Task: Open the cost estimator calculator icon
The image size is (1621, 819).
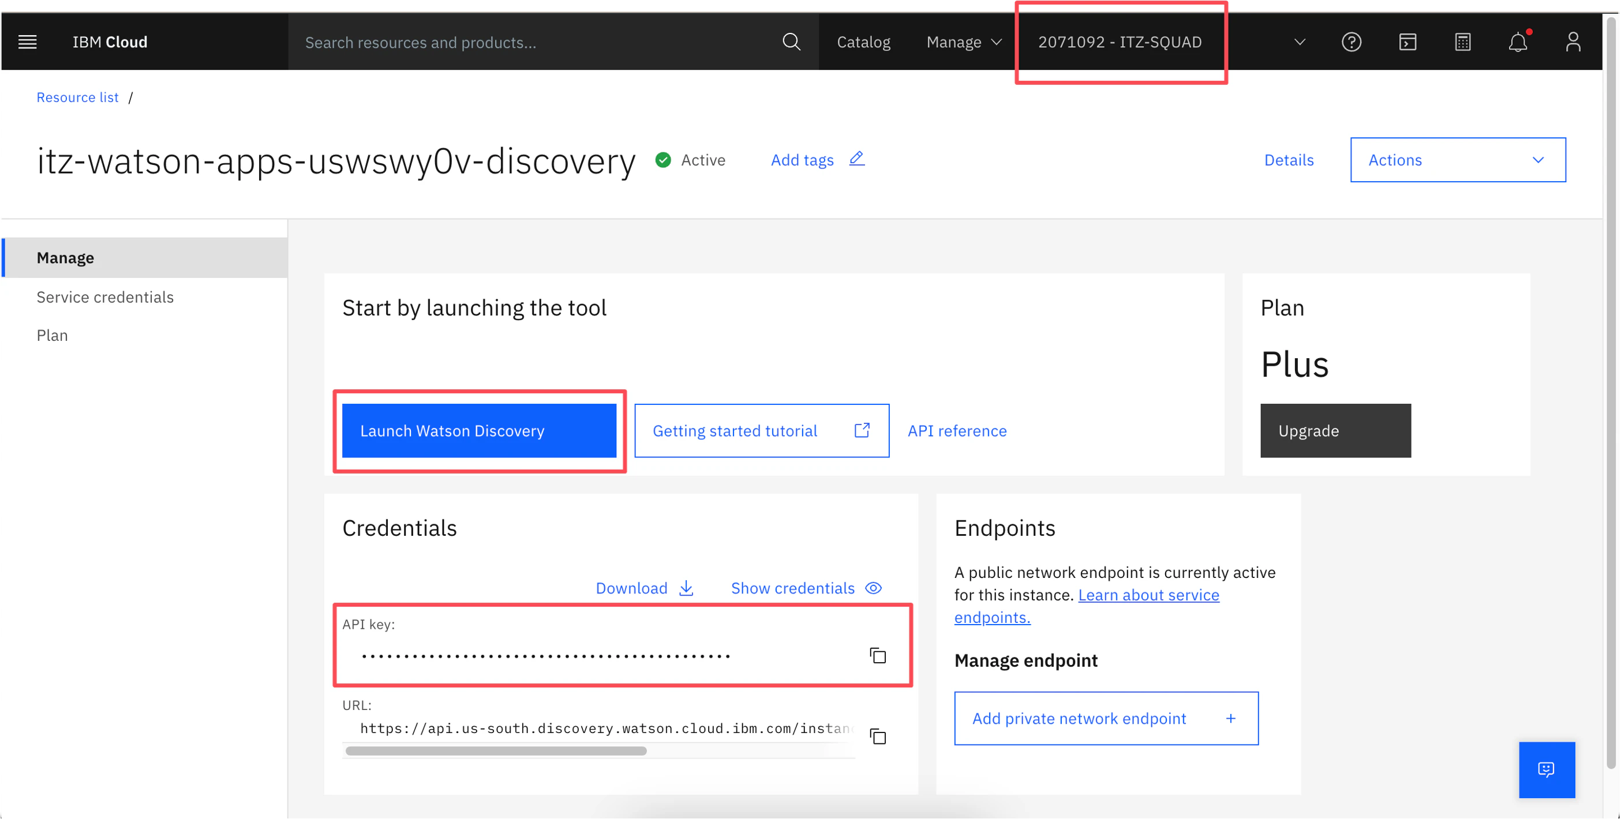Action: [1462, 42]
